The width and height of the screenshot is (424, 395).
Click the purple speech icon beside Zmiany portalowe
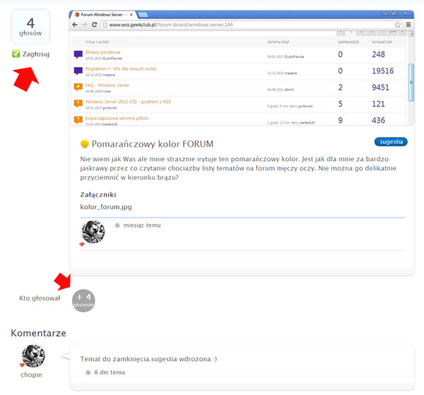(x=78, y=54)
